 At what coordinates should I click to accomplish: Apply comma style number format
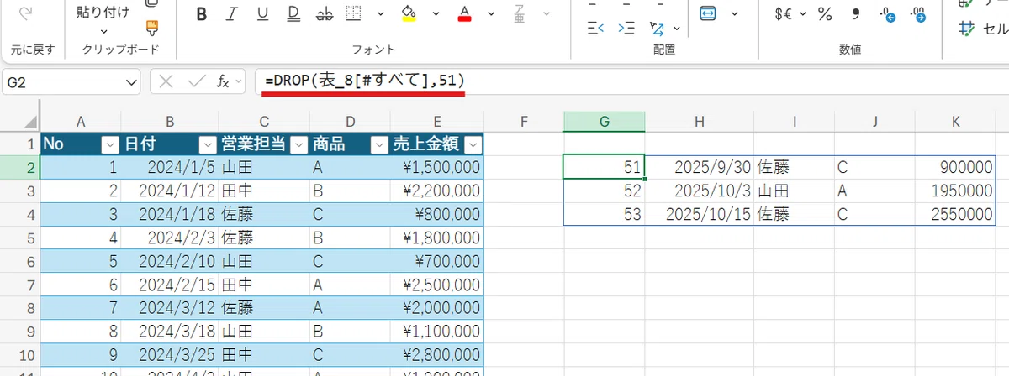click(x=856, y=13)
